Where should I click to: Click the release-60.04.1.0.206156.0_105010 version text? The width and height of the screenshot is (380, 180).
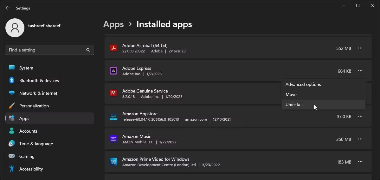point(151,119)
